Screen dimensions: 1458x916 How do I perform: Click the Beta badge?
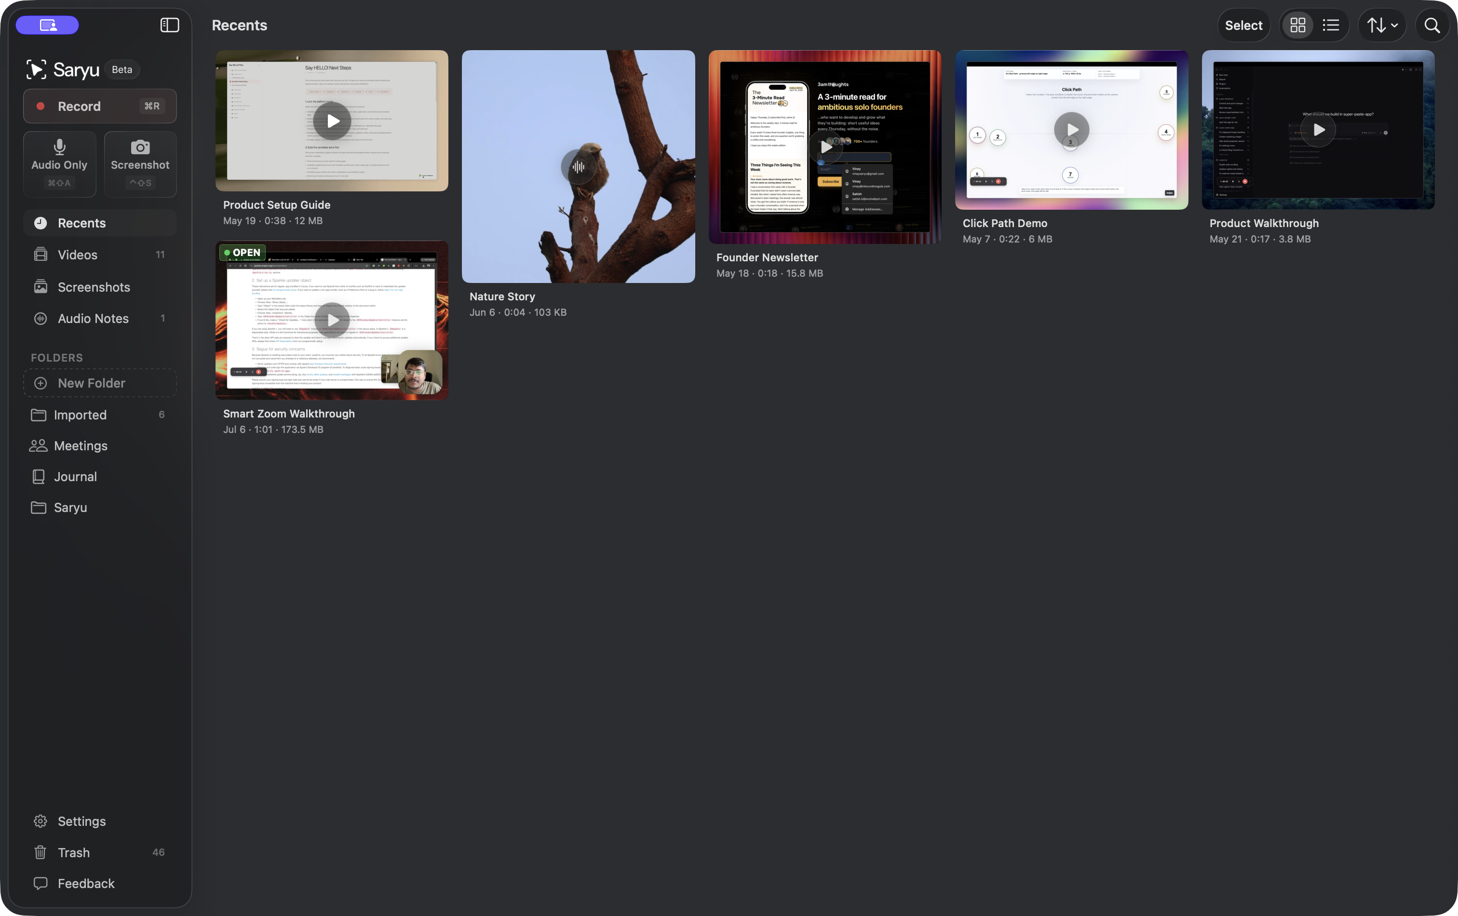[121, 69]
